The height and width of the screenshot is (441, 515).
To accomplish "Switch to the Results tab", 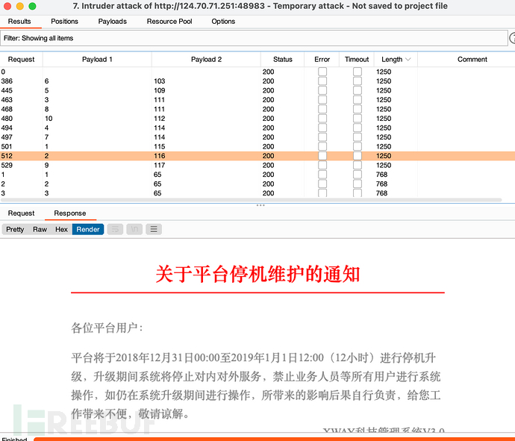I will [x=19, y=22].
